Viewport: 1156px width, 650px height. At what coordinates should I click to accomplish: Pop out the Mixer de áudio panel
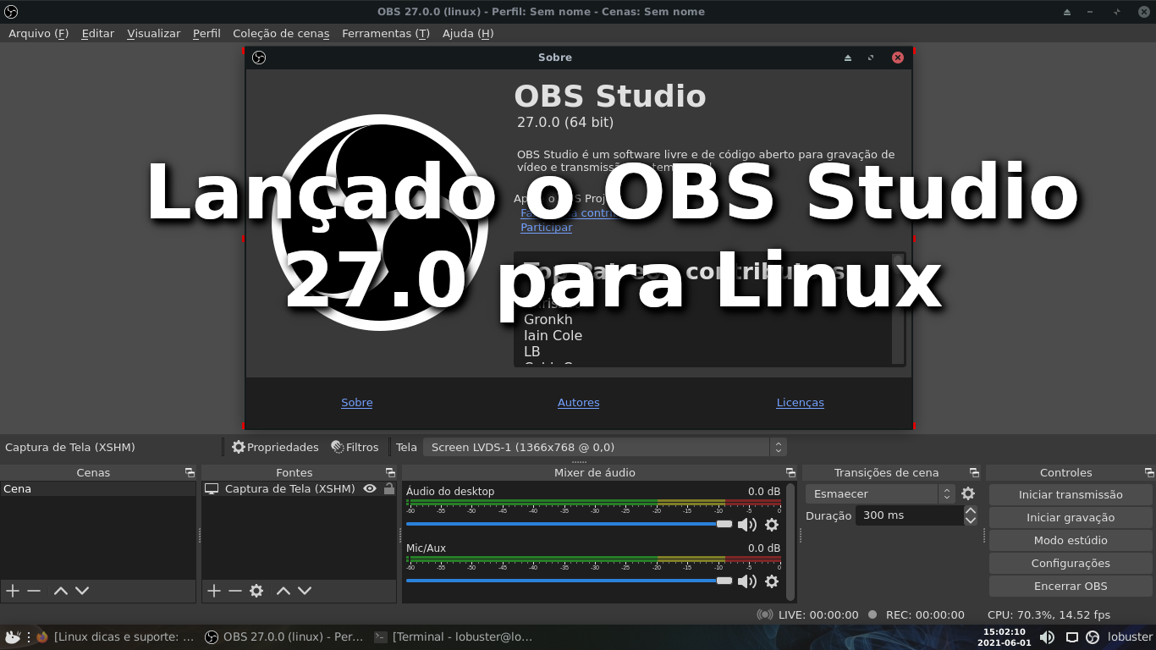pos(790,472)
